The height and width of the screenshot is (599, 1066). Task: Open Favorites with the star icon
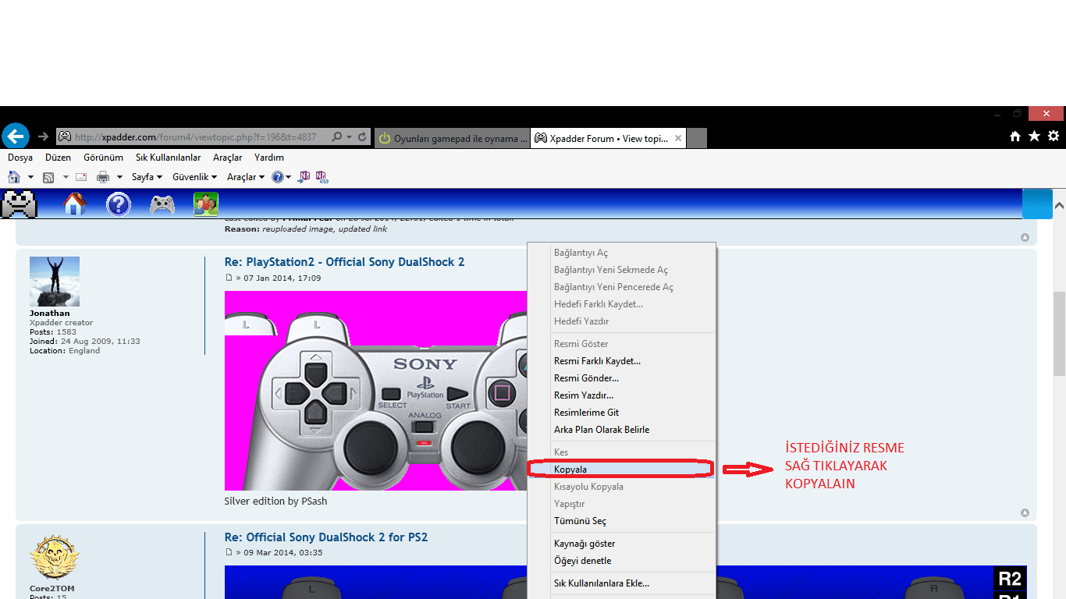(1034, 136)
